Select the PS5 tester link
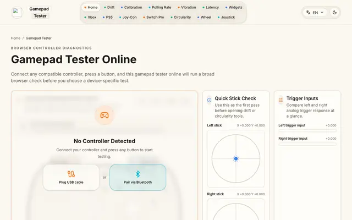Screen dimensions: 352x220 point(108,17)
